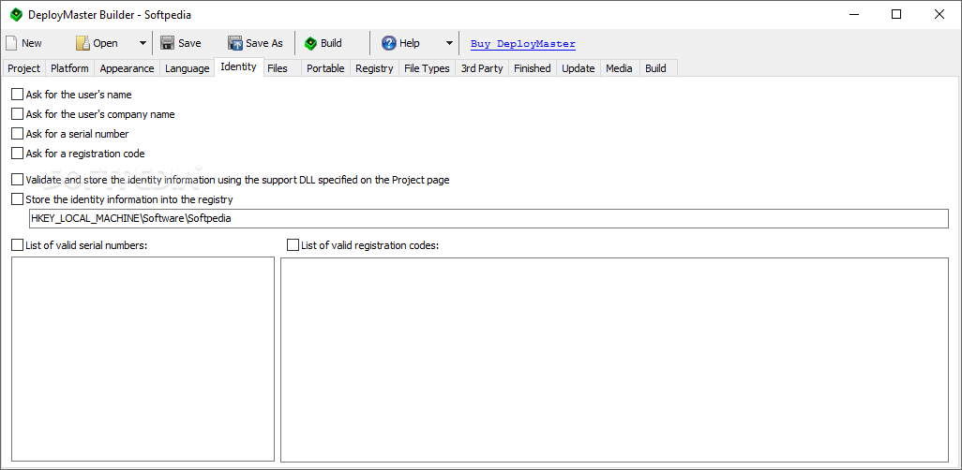962x470 pixels.
Task: Maximize the DeployMaster Builder window
Action: 896,15
